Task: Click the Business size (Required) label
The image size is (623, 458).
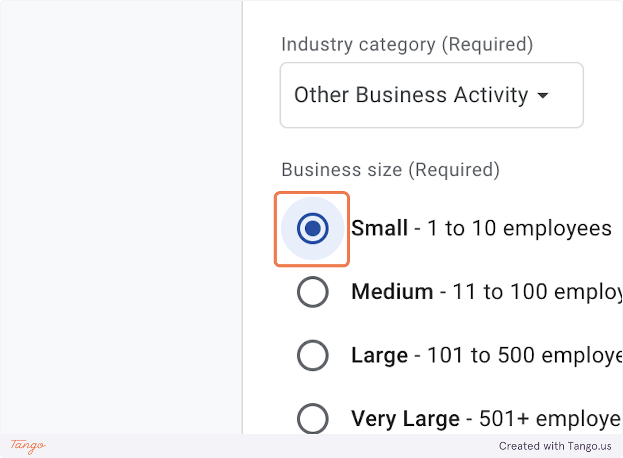Action: [390, 169]
